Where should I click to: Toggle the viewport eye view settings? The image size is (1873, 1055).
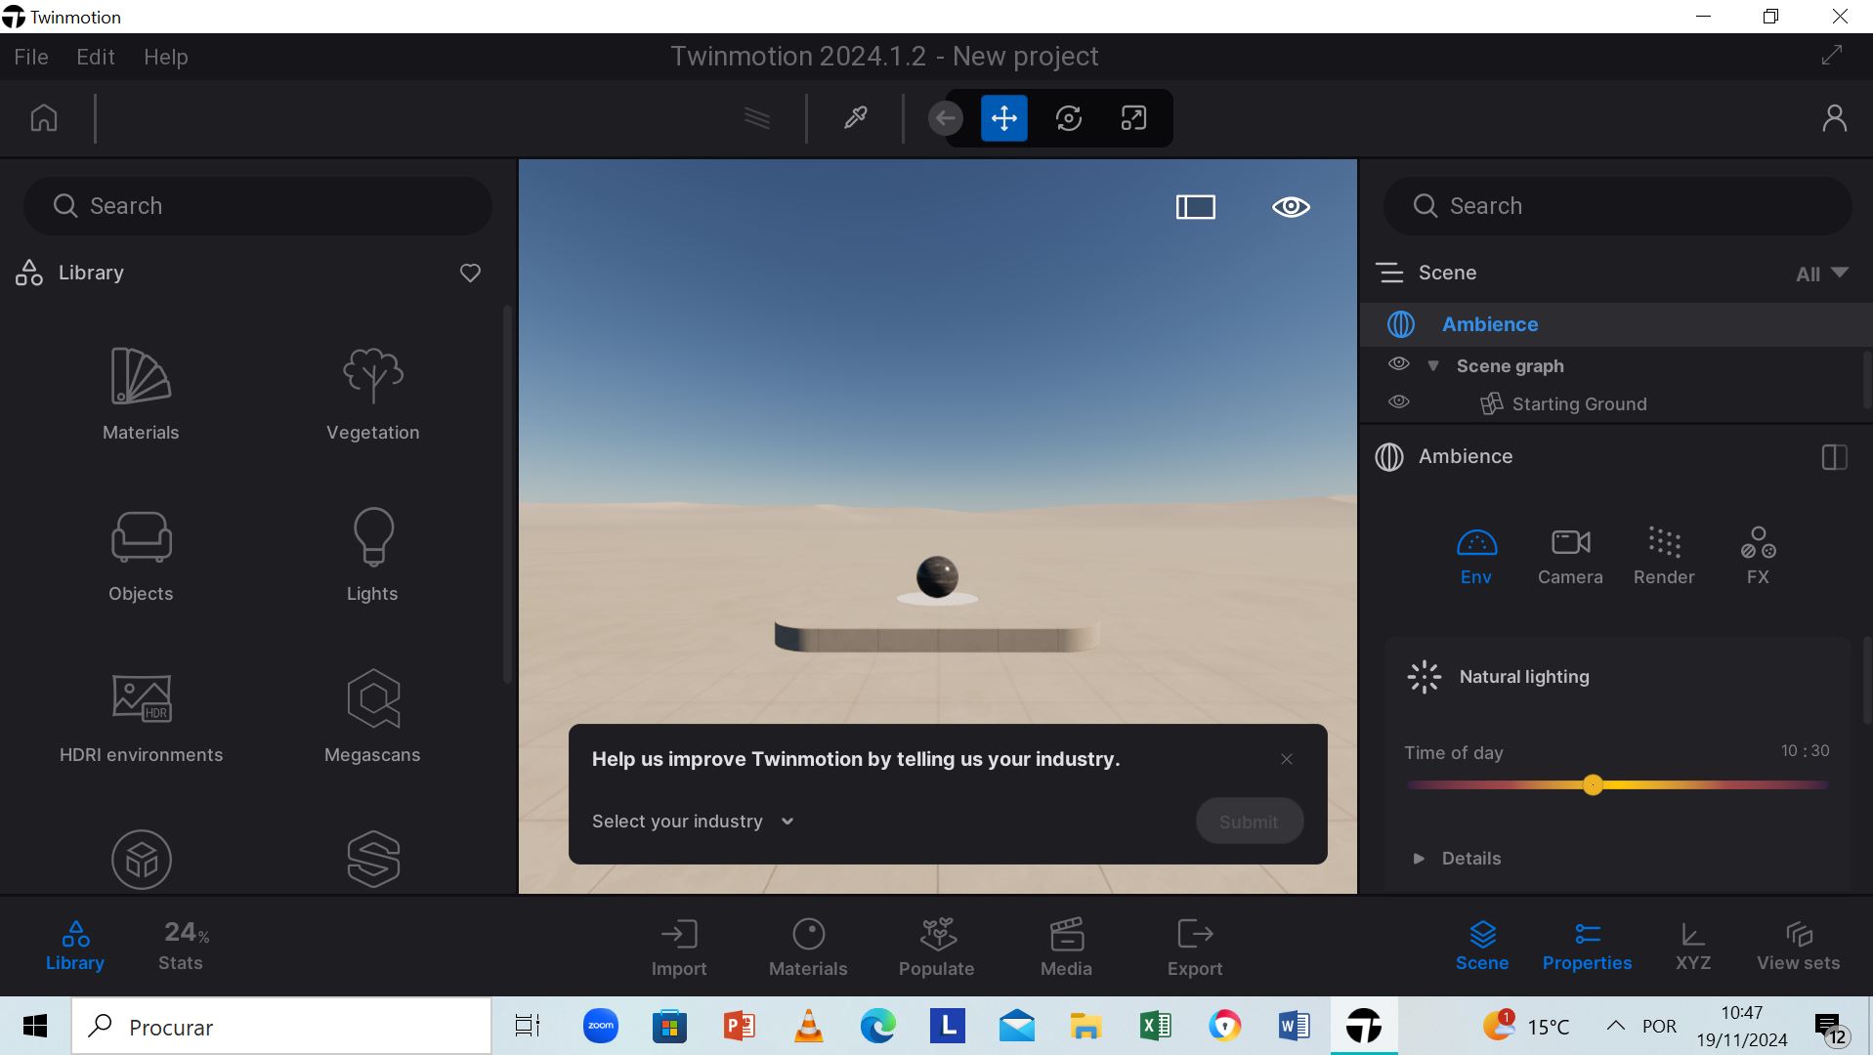[1291, 207]
